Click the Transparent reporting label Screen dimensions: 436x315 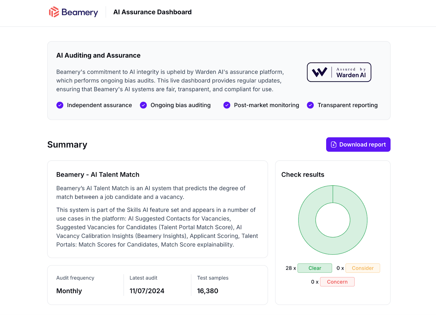348,105
